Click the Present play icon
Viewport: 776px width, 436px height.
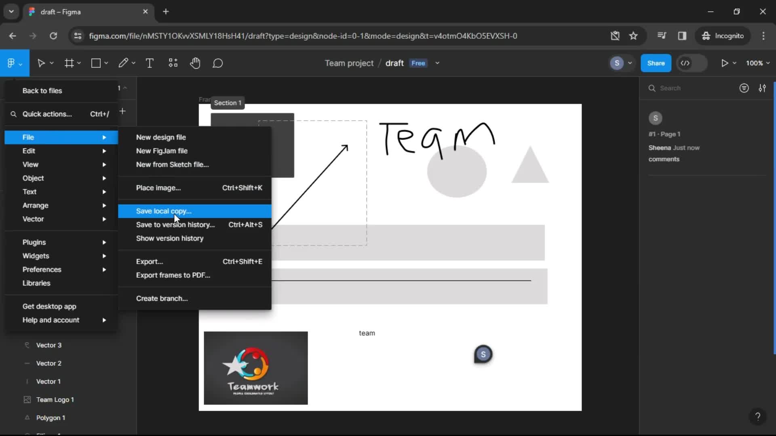[x=725, y=63]
